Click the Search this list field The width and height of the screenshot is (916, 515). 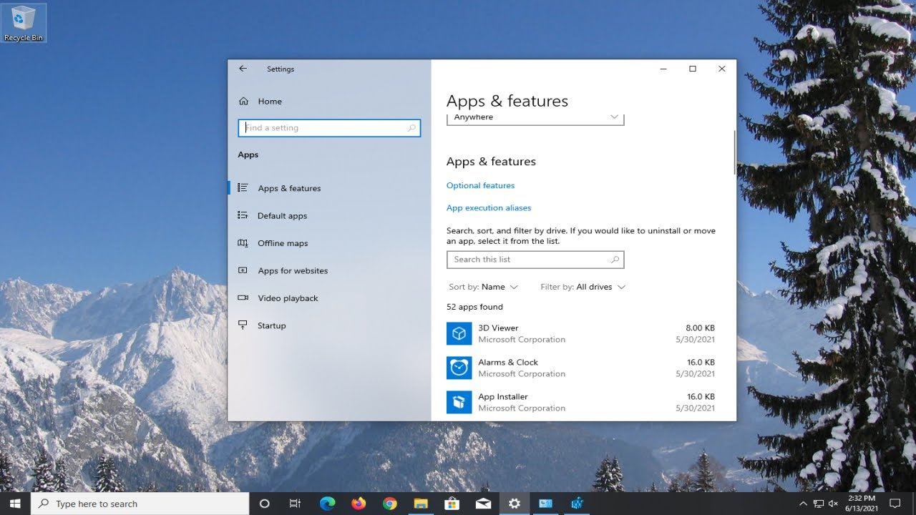coord(535,260)
